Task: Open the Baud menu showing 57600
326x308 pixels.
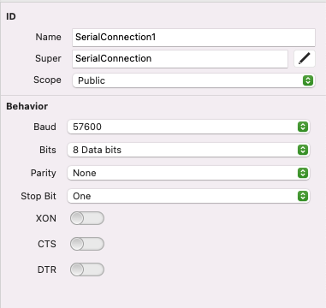Action: coord(188,127)
